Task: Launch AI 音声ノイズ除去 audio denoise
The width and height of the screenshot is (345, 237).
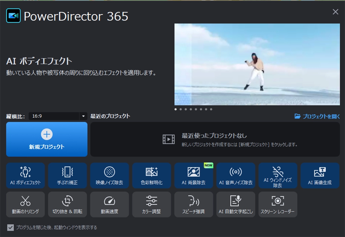Action: (236, 175)
